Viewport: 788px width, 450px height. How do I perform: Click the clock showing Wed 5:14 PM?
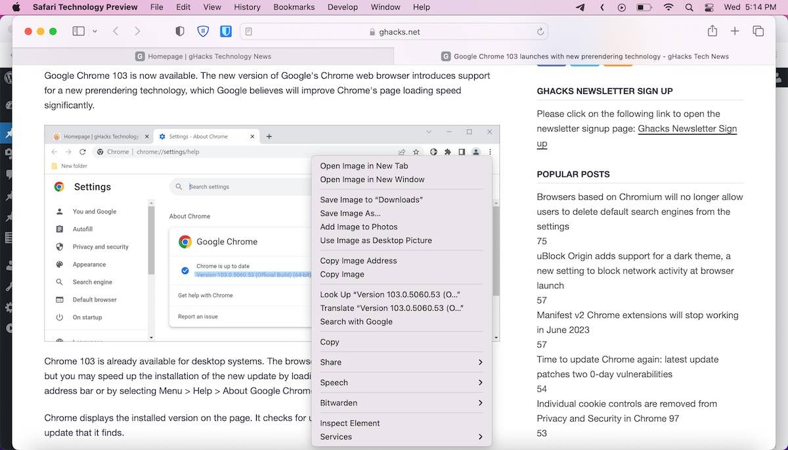(x=750, y=7)
